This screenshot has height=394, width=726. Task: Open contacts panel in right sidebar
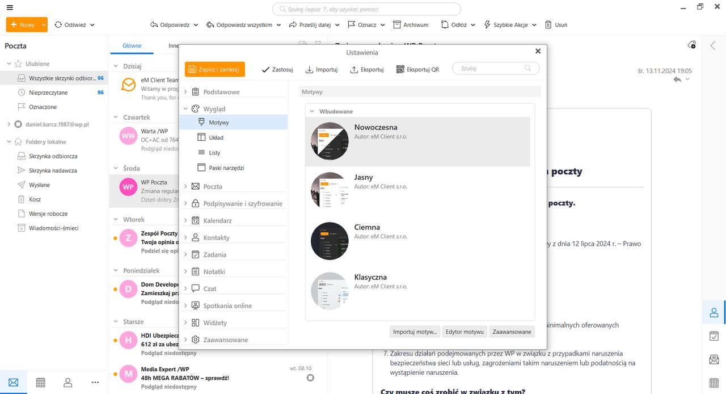pos(714,313)
